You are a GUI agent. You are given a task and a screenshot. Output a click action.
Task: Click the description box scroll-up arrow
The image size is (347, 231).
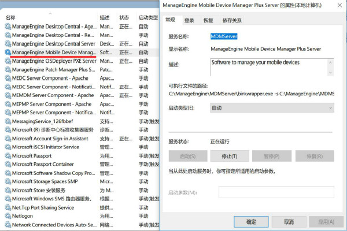point(330,62)
